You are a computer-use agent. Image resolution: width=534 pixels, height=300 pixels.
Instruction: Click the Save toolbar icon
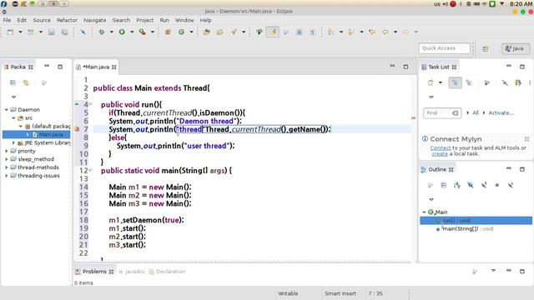(x=51, y=32)
